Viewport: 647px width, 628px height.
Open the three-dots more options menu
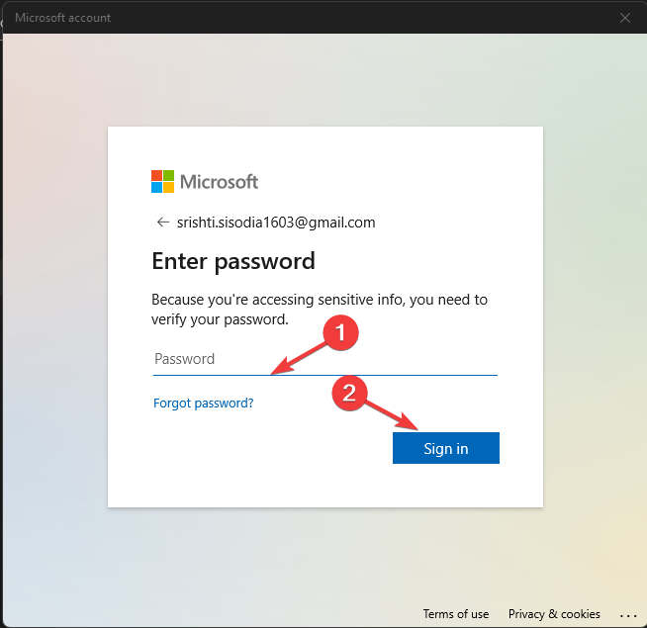click(x=628, y=615)
